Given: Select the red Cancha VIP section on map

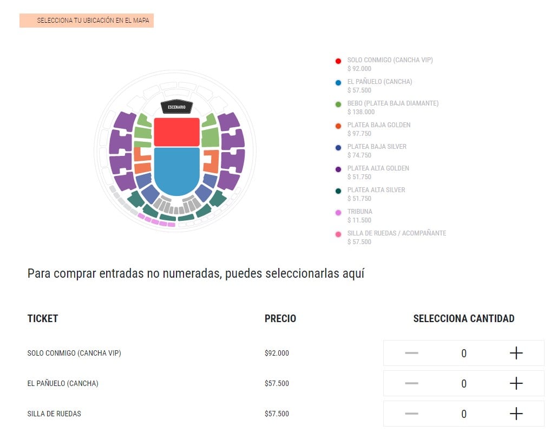Looking at the screenshot, I should point(176,132).
